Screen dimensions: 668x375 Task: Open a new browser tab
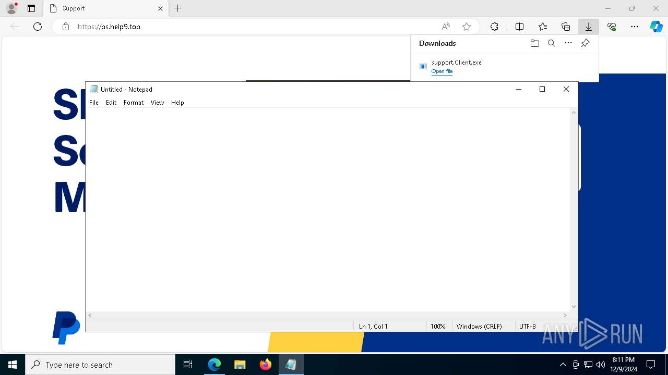click(x=178, y=8)
